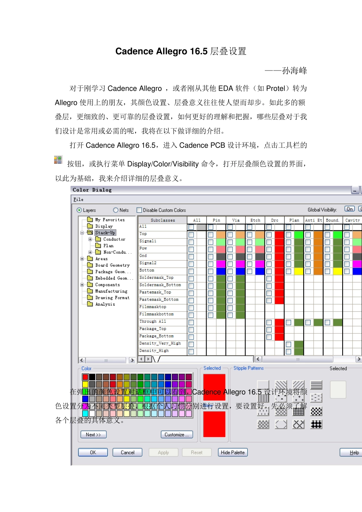Click the Color/Visibility toolbar icon in the text
This screenshot has height=512, width=362.
pos(58,160)
